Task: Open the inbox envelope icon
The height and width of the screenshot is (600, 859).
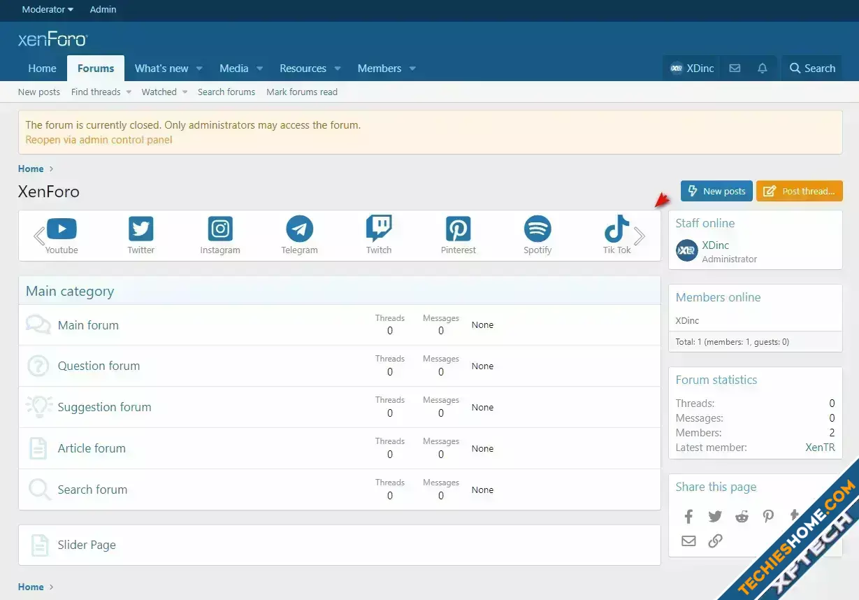Action: [x=735, y=69]
